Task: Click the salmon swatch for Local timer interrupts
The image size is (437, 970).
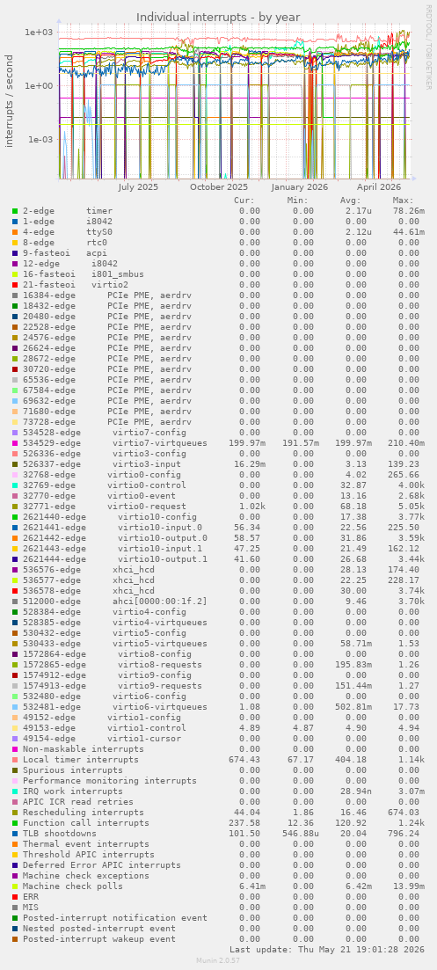Action: (15, 760)
